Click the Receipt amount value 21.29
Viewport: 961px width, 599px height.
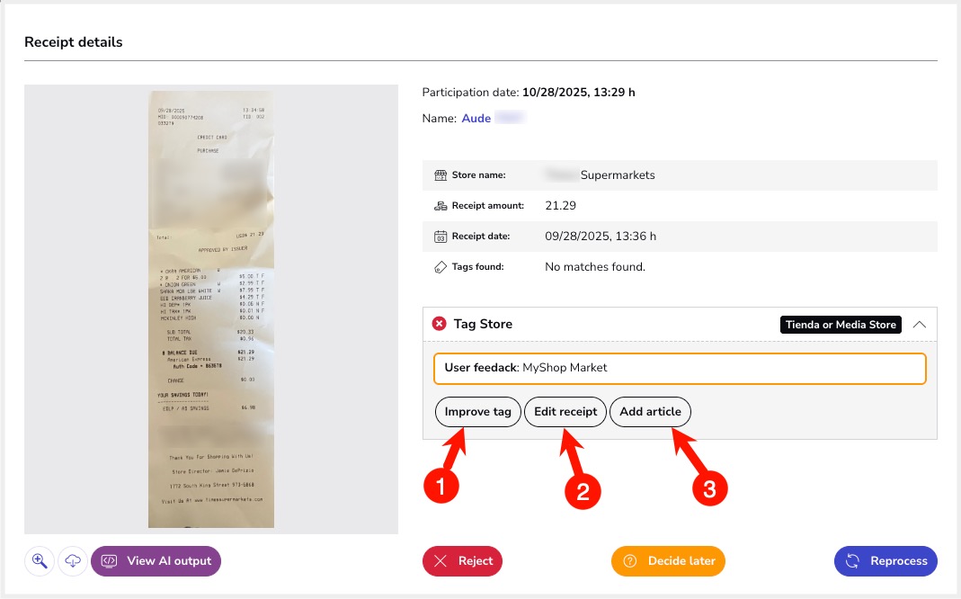561,206
